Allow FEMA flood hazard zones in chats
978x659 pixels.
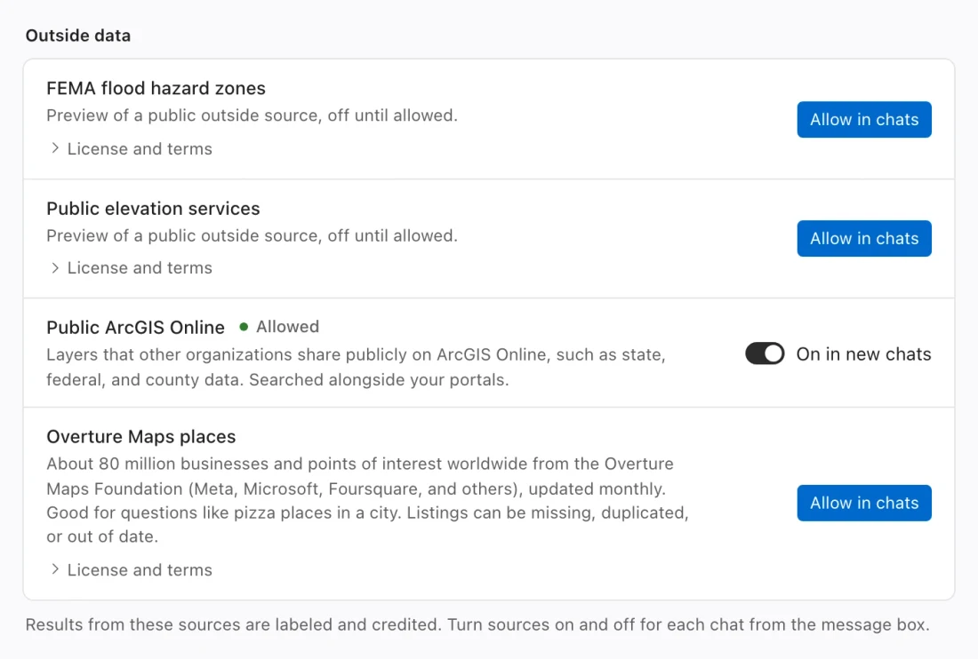tap(864, 120)
